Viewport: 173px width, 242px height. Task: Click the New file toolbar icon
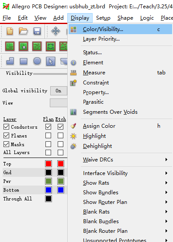10,31
